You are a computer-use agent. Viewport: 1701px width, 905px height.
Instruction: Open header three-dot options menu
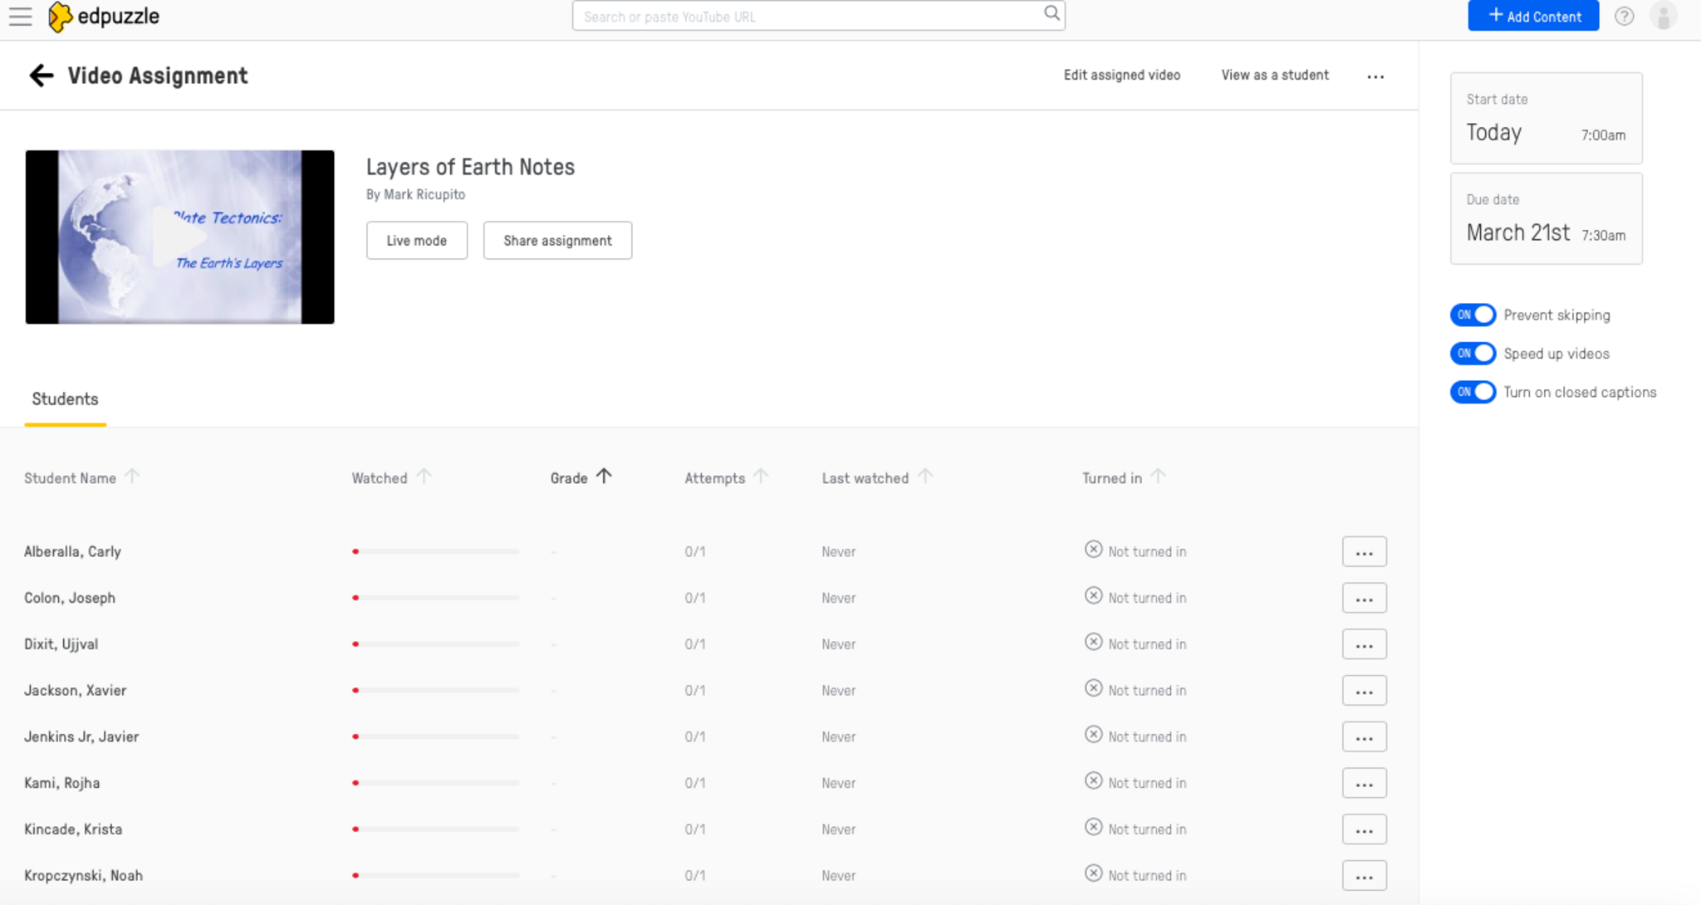pyautogui.click(x=1375, y=76)
